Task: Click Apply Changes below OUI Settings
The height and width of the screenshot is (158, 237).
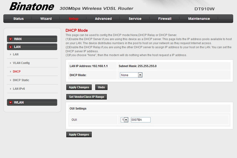Action: (79, 134)
